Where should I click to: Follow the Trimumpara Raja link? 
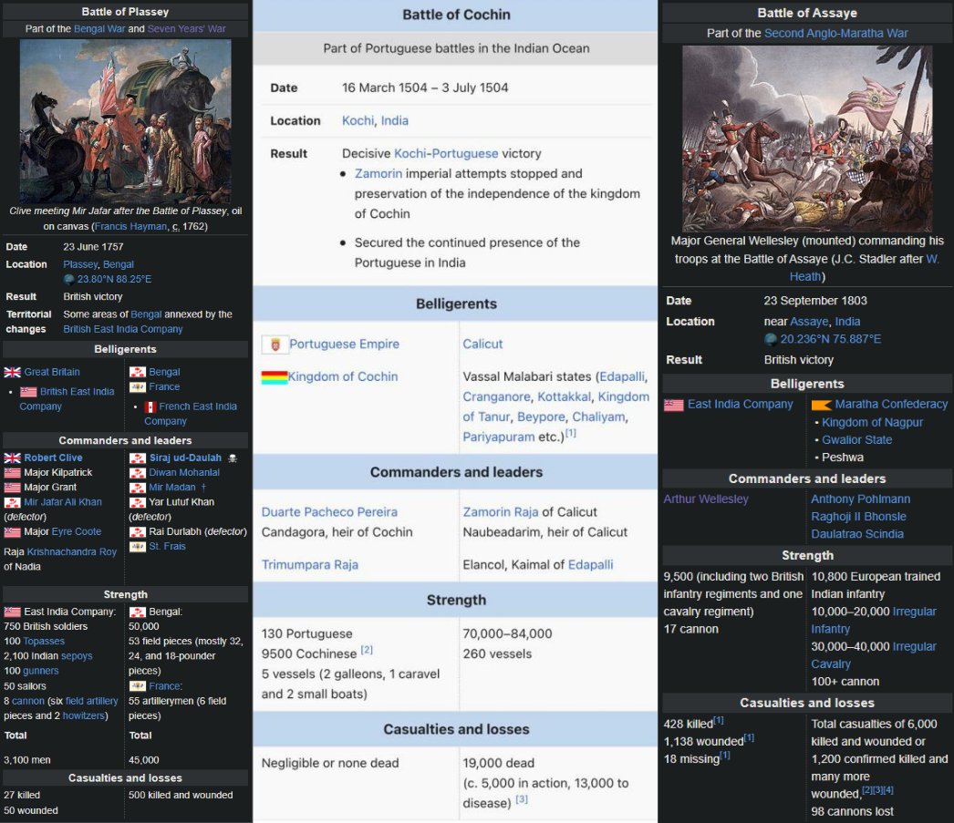coord(310,565)
